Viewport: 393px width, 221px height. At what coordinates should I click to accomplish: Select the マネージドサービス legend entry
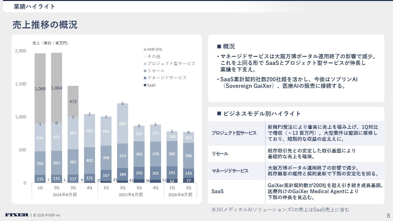click(x=165, y=78)
